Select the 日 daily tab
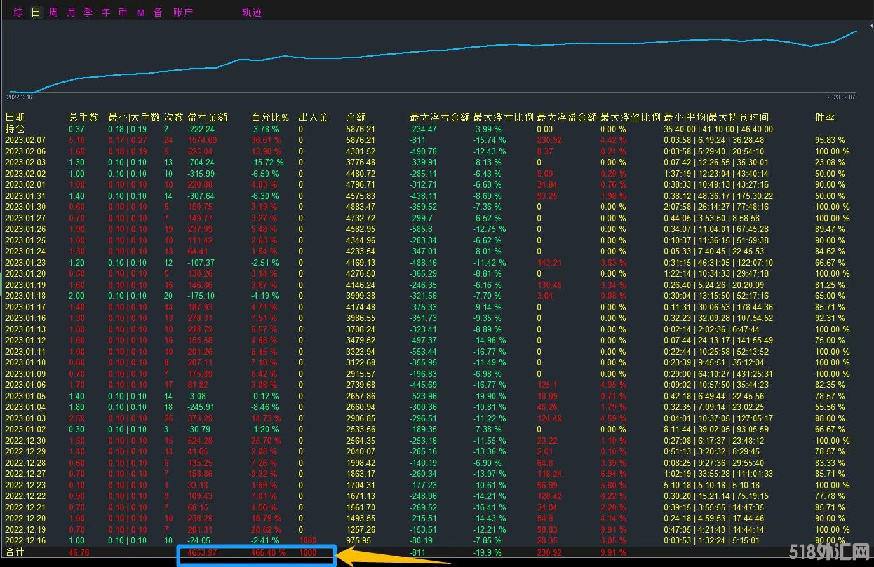This screenshot has width=874, height=567. tap(36, 12)
